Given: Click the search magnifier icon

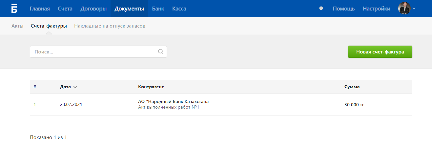Looking at the screenshot, I should point(160,52).
